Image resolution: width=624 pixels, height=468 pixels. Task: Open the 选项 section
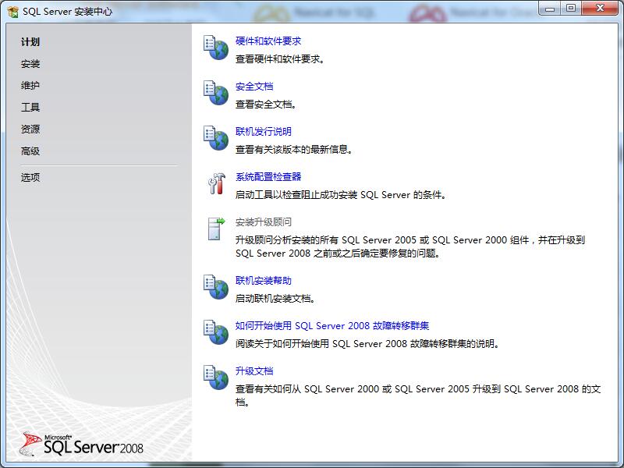[x=30, y=177]
